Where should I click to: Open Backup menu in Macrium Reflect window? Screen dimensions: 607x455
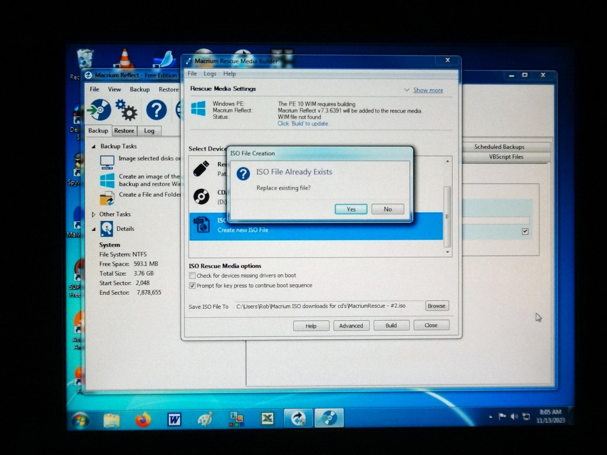[140, 89]
